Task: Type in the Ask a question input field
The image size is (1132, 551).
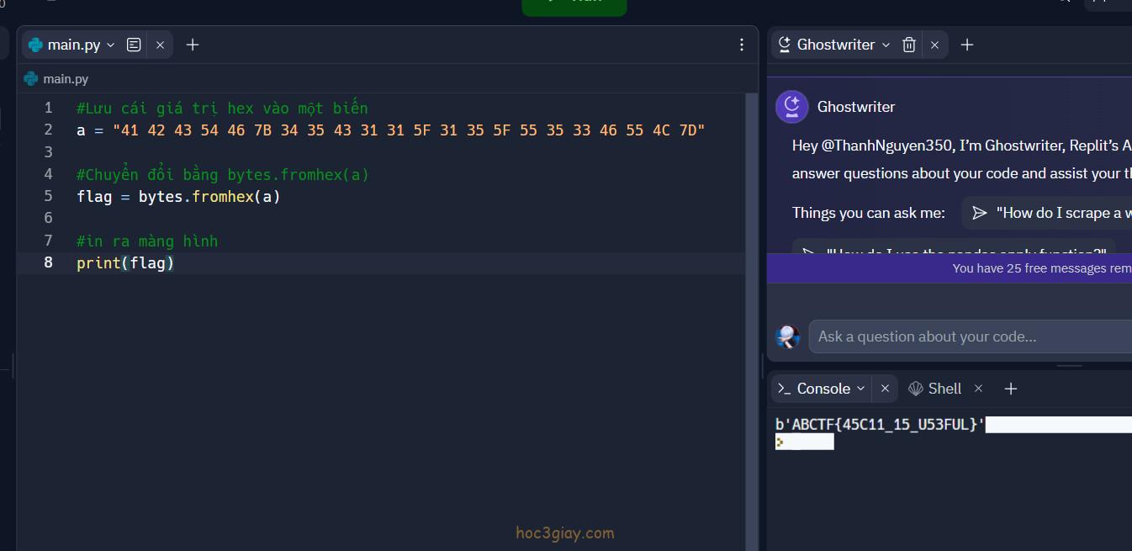Action: click(x=967, y=336)
